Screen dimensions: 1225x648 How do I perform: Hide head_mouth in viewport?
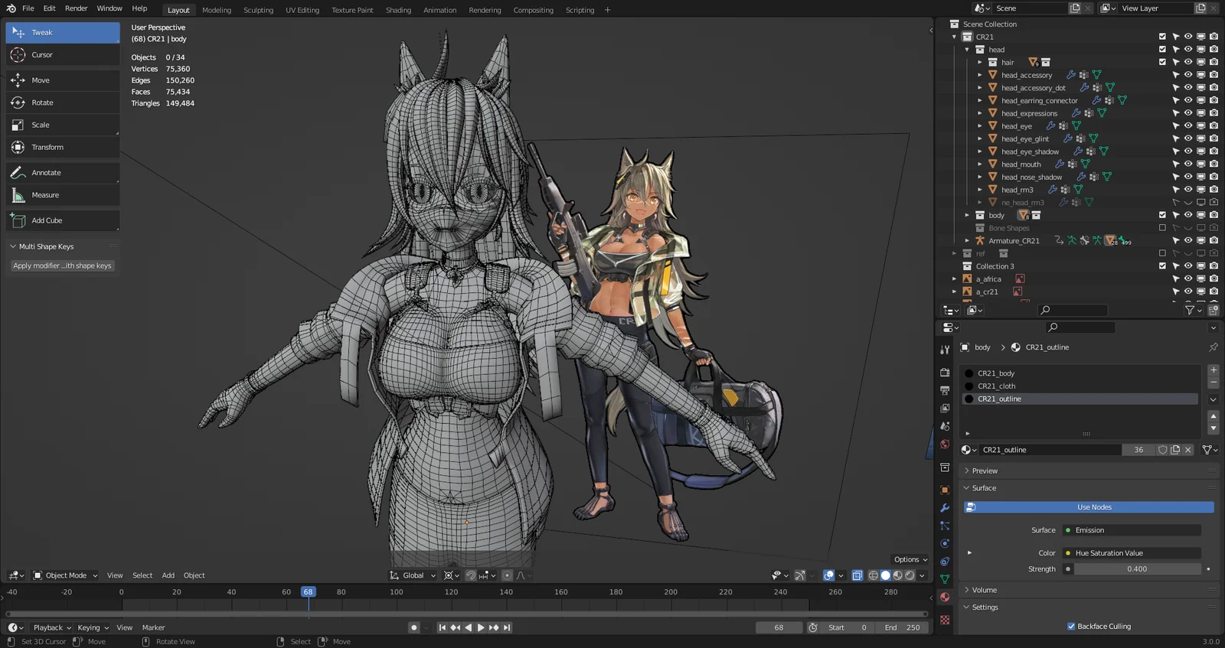click(x=1188, y=164)
